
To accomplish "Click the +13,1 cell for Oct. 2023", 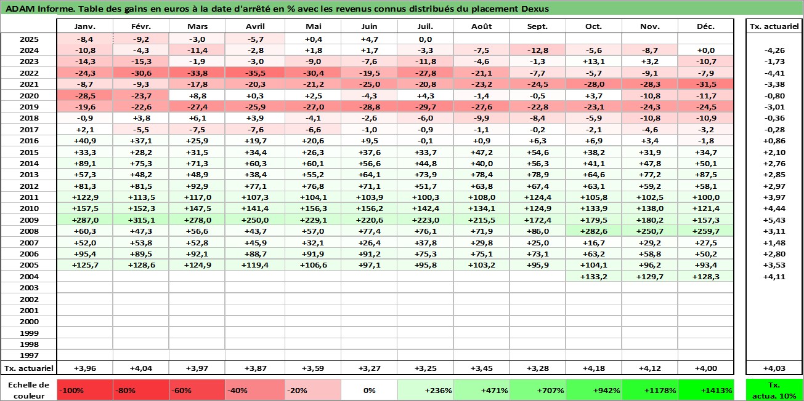I will point(594,61).
